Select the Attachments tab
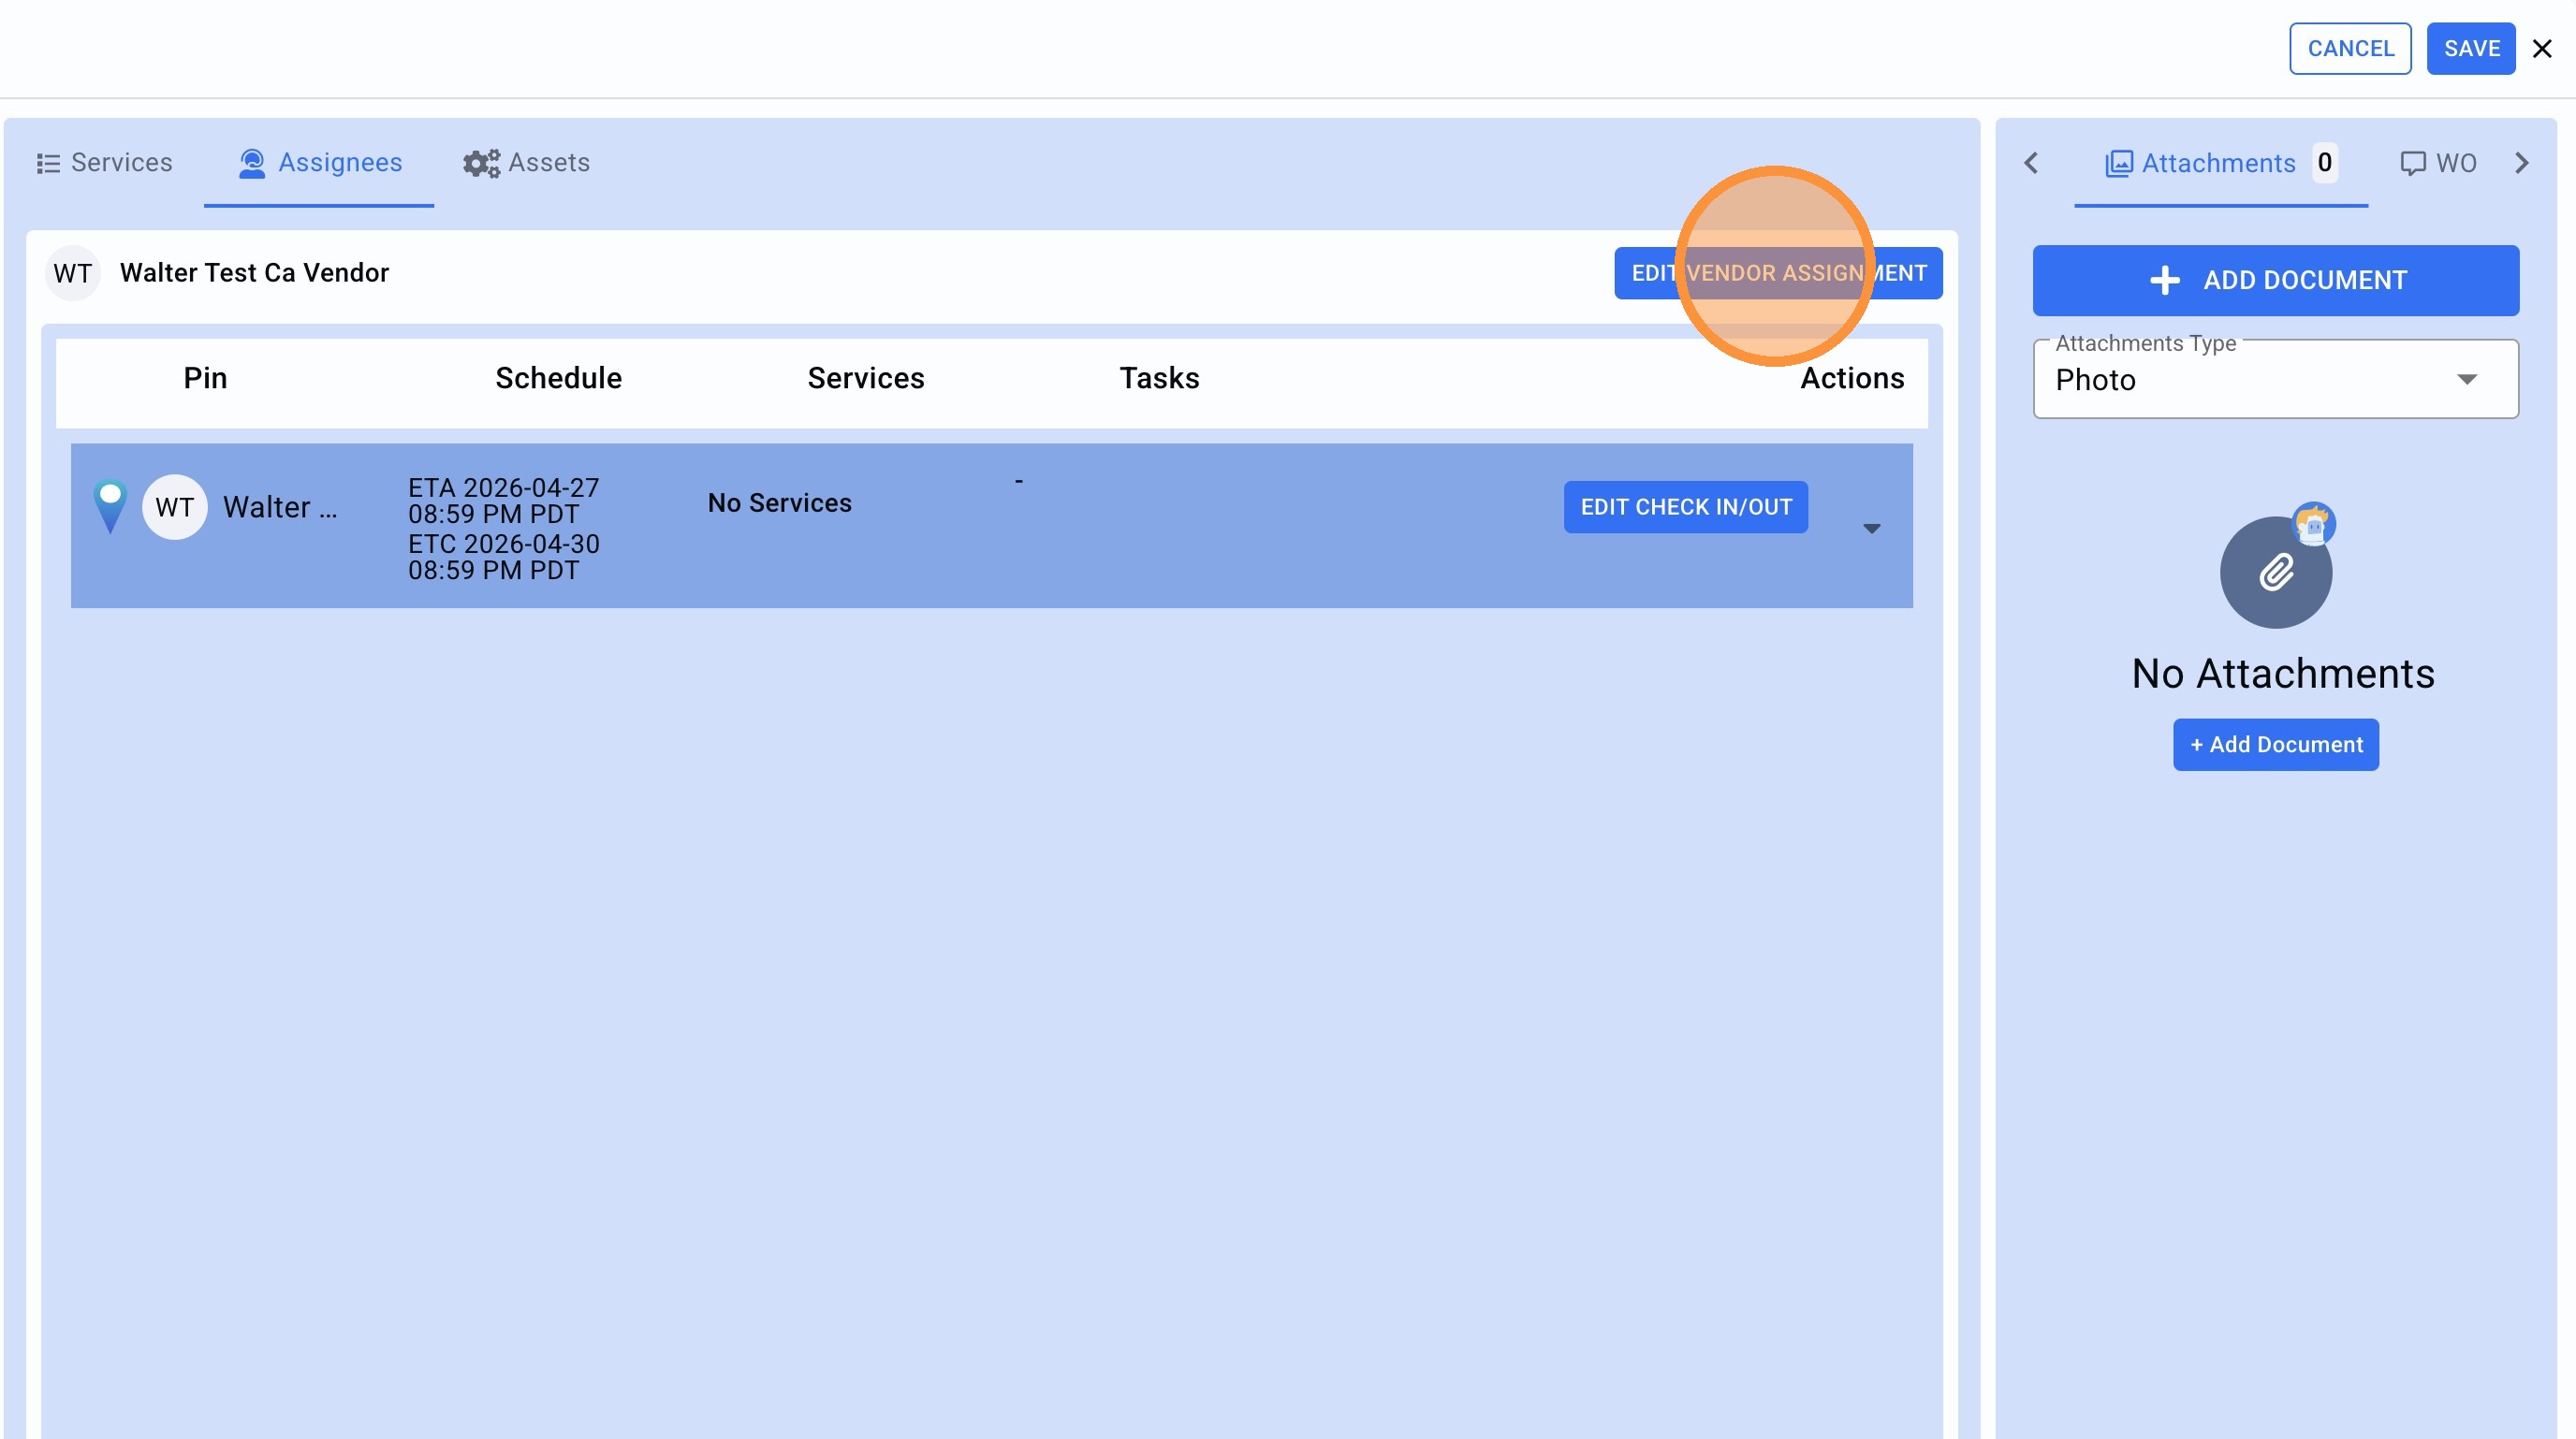This screenshot has height=1439, width=2576. coord(2218,163)
